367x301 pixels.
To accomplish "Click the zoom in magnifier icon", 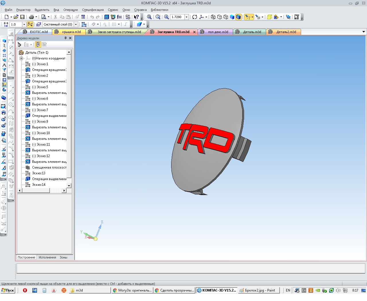I will tap(166, 17).
